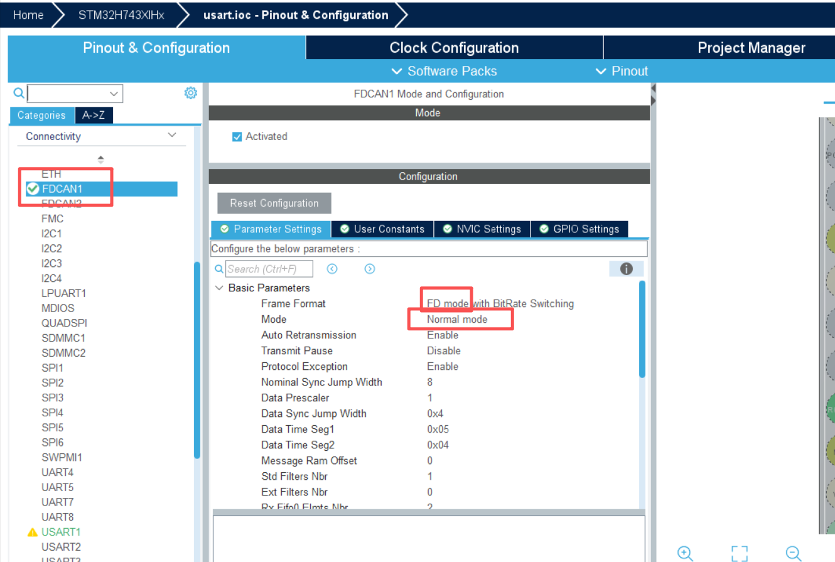Click the parameter info icon
Screen dimensions: 835x562
click(626, 269)
